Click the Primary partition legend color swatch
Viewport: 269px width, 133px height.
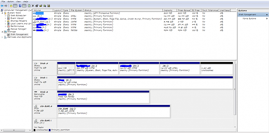click(x=50, y=130)
